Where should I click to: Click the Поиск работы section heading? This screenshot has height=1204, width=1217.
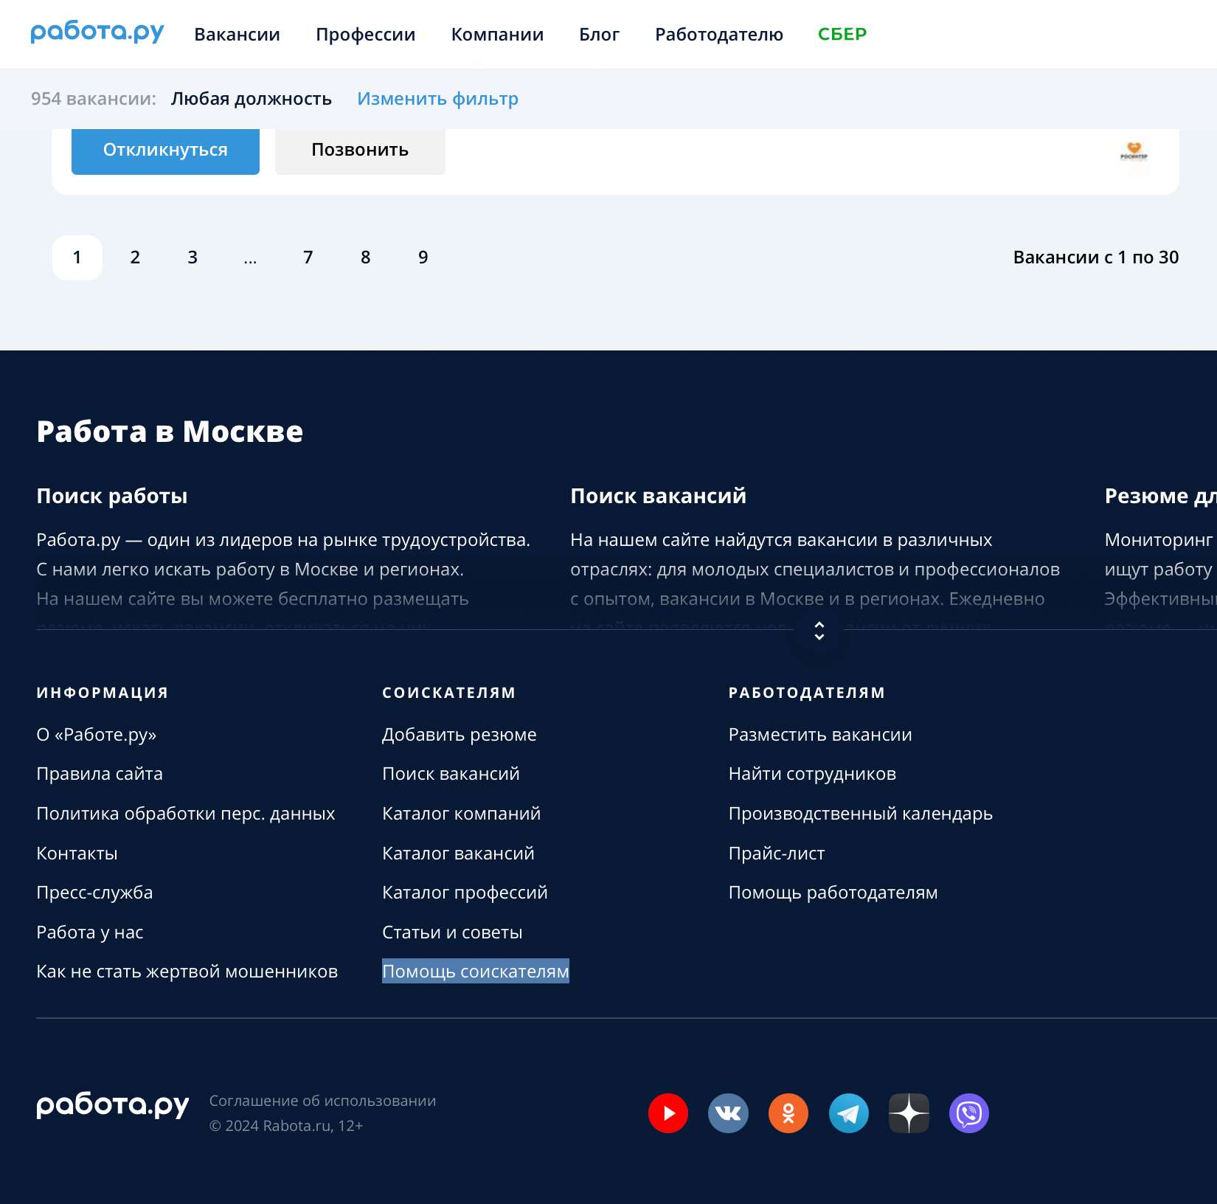coord(112,496)
